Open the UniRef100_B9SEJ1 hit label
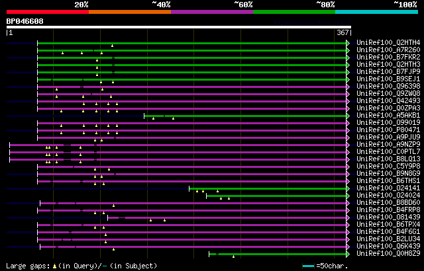Viewport: 424px width, 271px height. pyautogui.click(x=388, y=79)
